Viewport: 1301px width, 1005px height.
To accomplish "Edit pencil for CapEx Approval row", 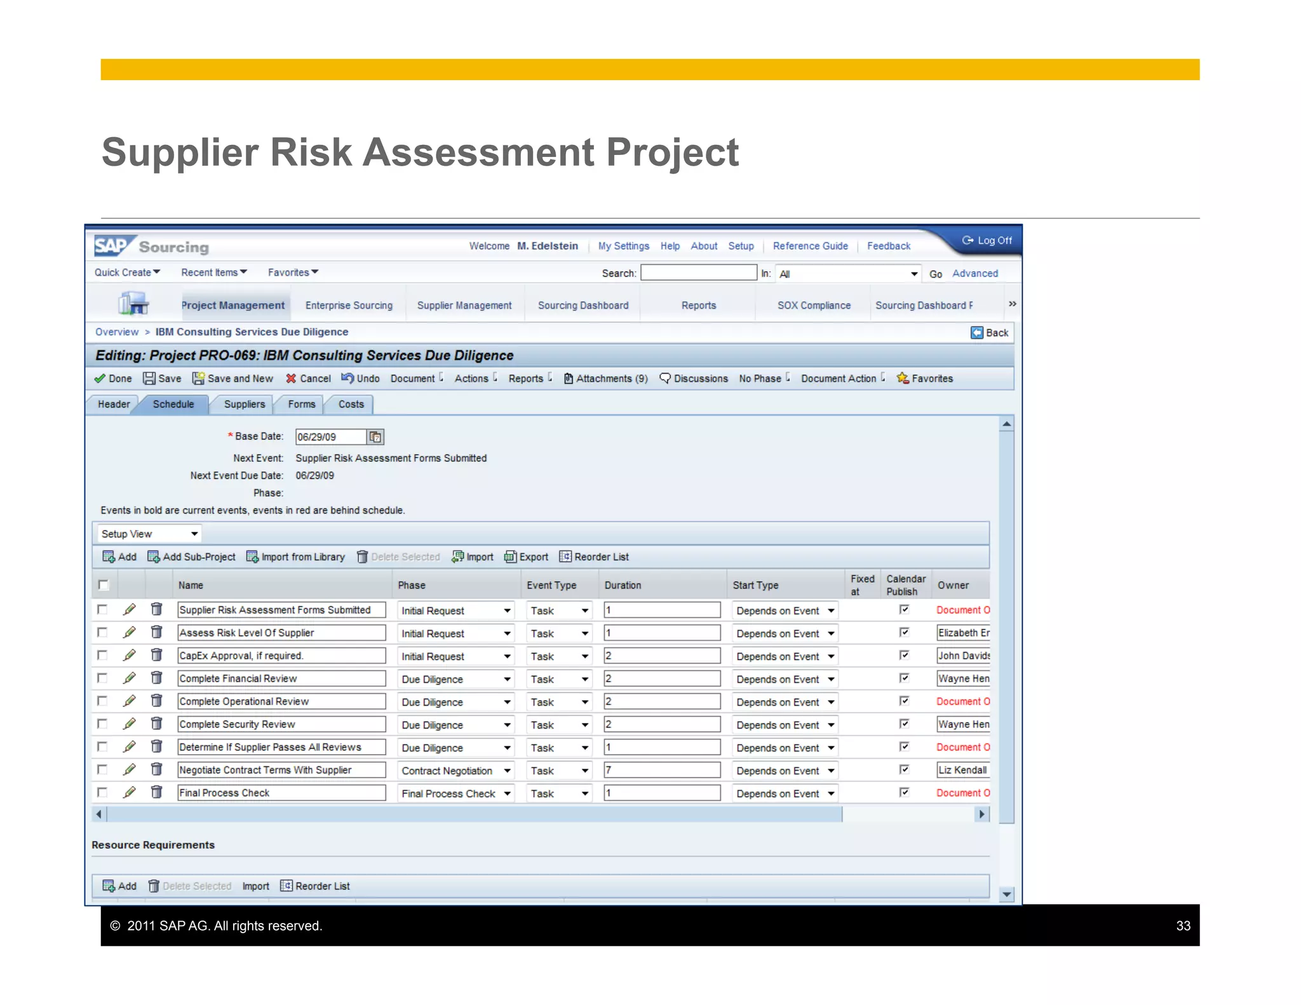I will [130, 655].
